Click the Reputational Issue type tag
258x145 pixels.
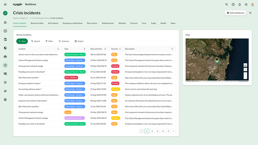pos(74,118)
